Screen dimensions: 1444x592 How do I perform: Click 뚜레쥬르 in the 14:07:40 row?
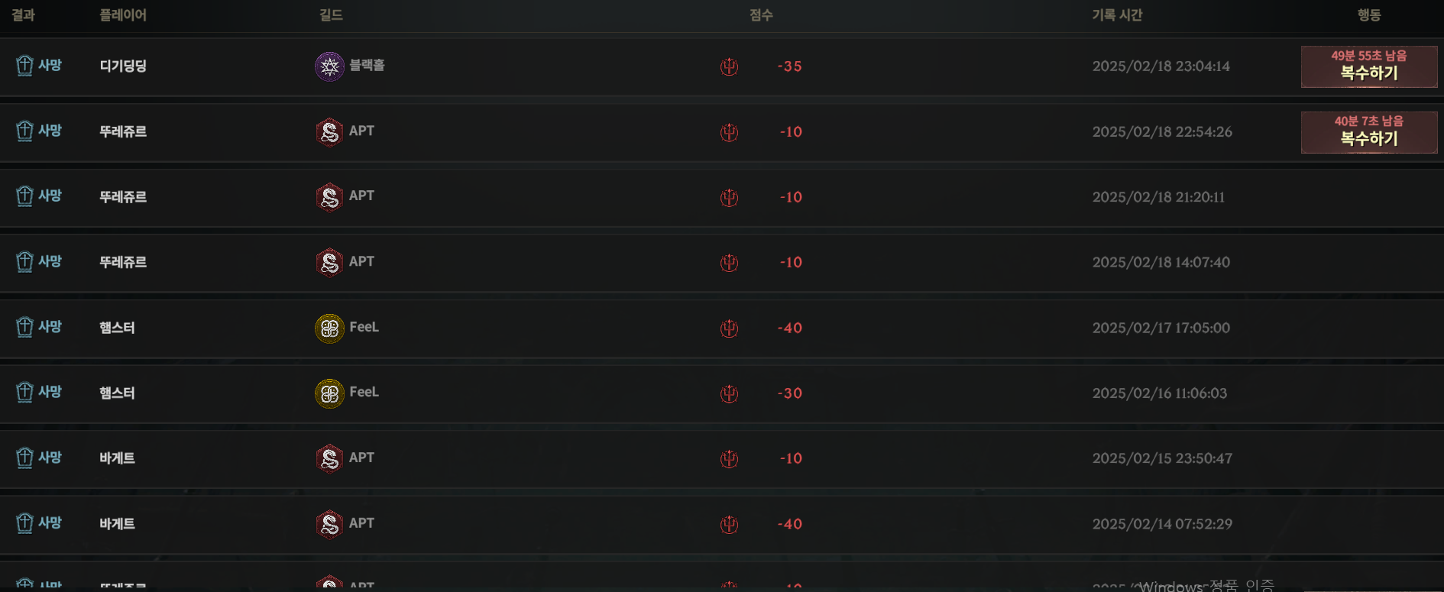(123, 262)
